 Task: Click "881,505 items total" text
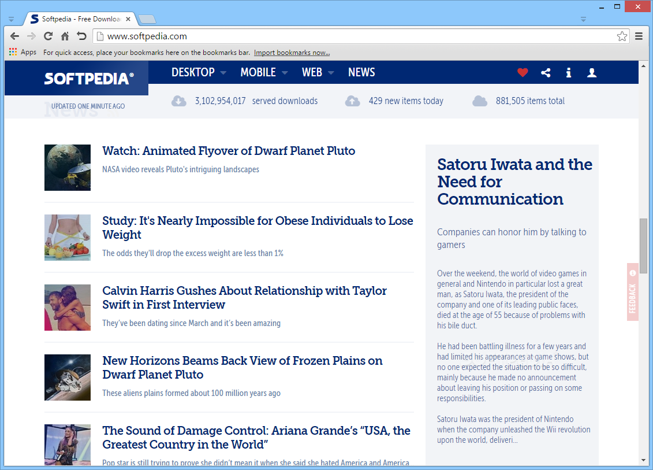530,101
